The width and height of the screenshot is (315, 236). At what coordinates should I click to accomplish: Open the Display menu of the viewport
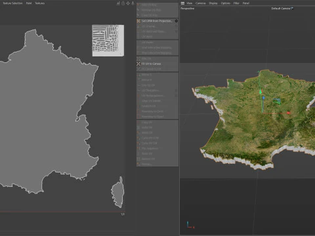pyautogui.click(x=213, y=3)
